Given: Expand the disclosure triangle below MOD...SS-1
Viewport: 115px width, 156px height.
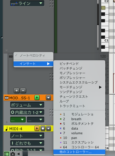Looking at the screenshot, I should (7, 122).
